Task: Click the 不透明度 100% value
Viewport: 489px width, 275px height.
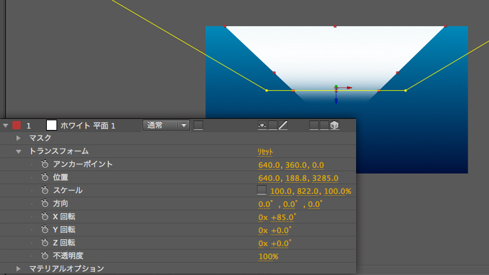Action: click(268, 256)
